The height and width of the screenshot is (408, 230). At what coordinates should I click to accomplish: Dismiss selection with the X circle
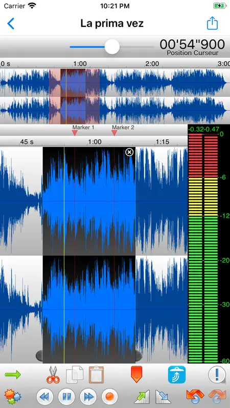click(x=129, y=152)
